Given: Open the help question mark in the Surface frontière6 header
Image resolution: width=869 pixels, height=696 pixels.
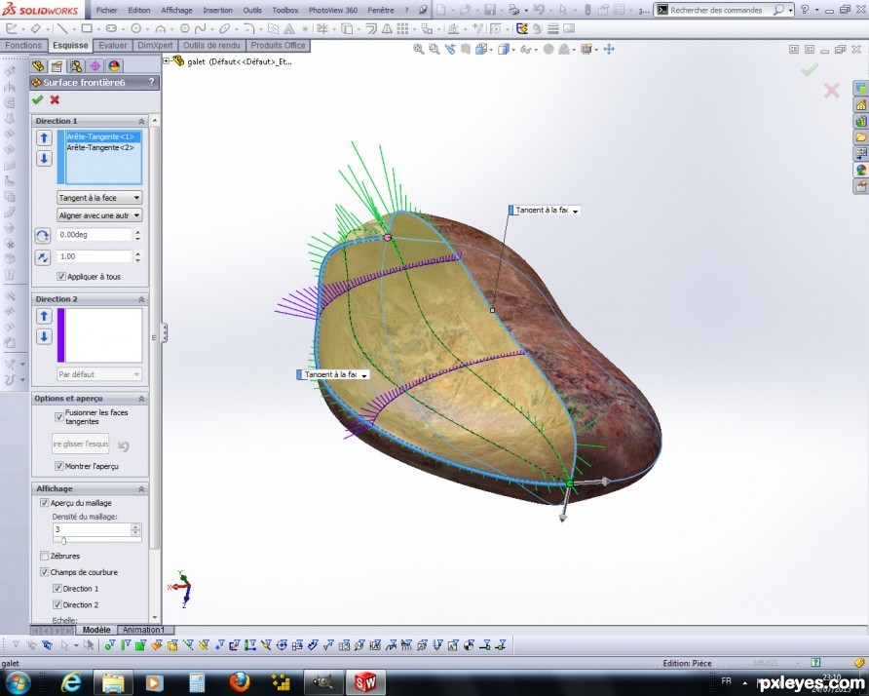Looking at the screenshot, I should [x=151, y=82].
